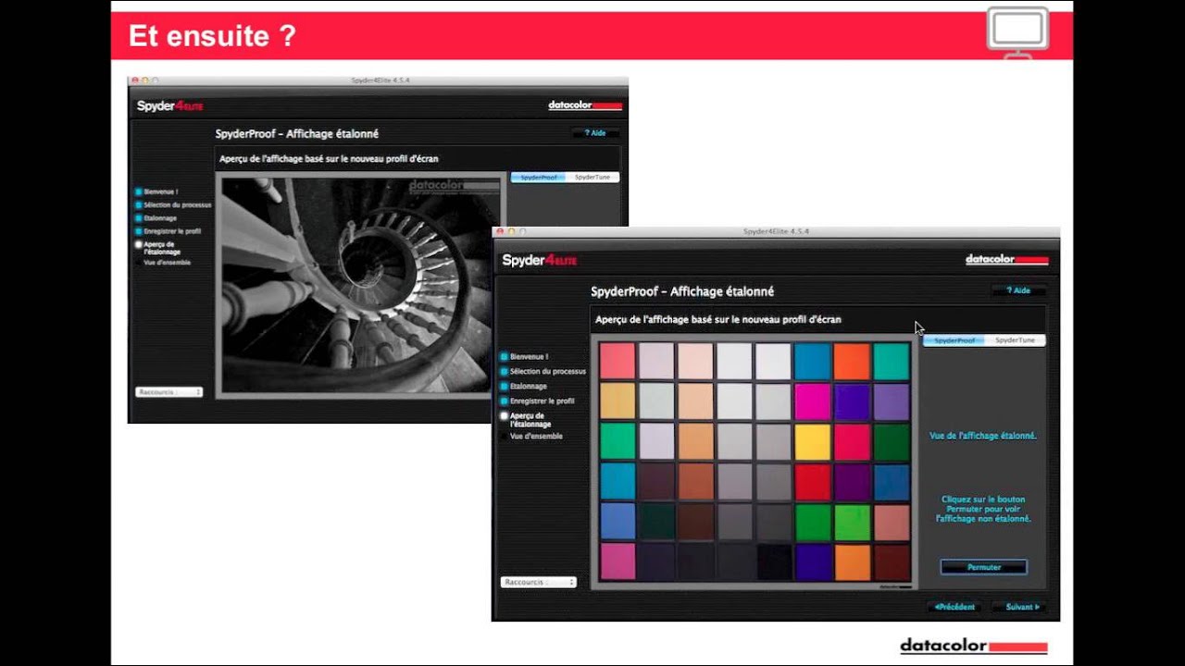Select Etalonnage step in color chart window
Screen dimensions: 1185x666
pos(523,386)
